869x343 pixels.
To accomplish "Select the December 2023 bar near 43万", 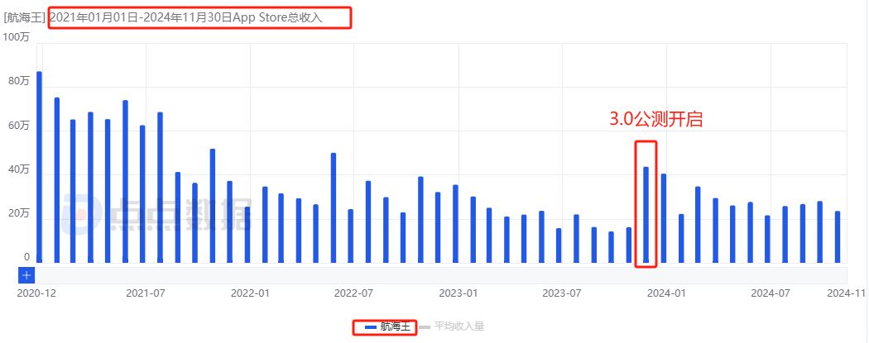I will (646, 215).
